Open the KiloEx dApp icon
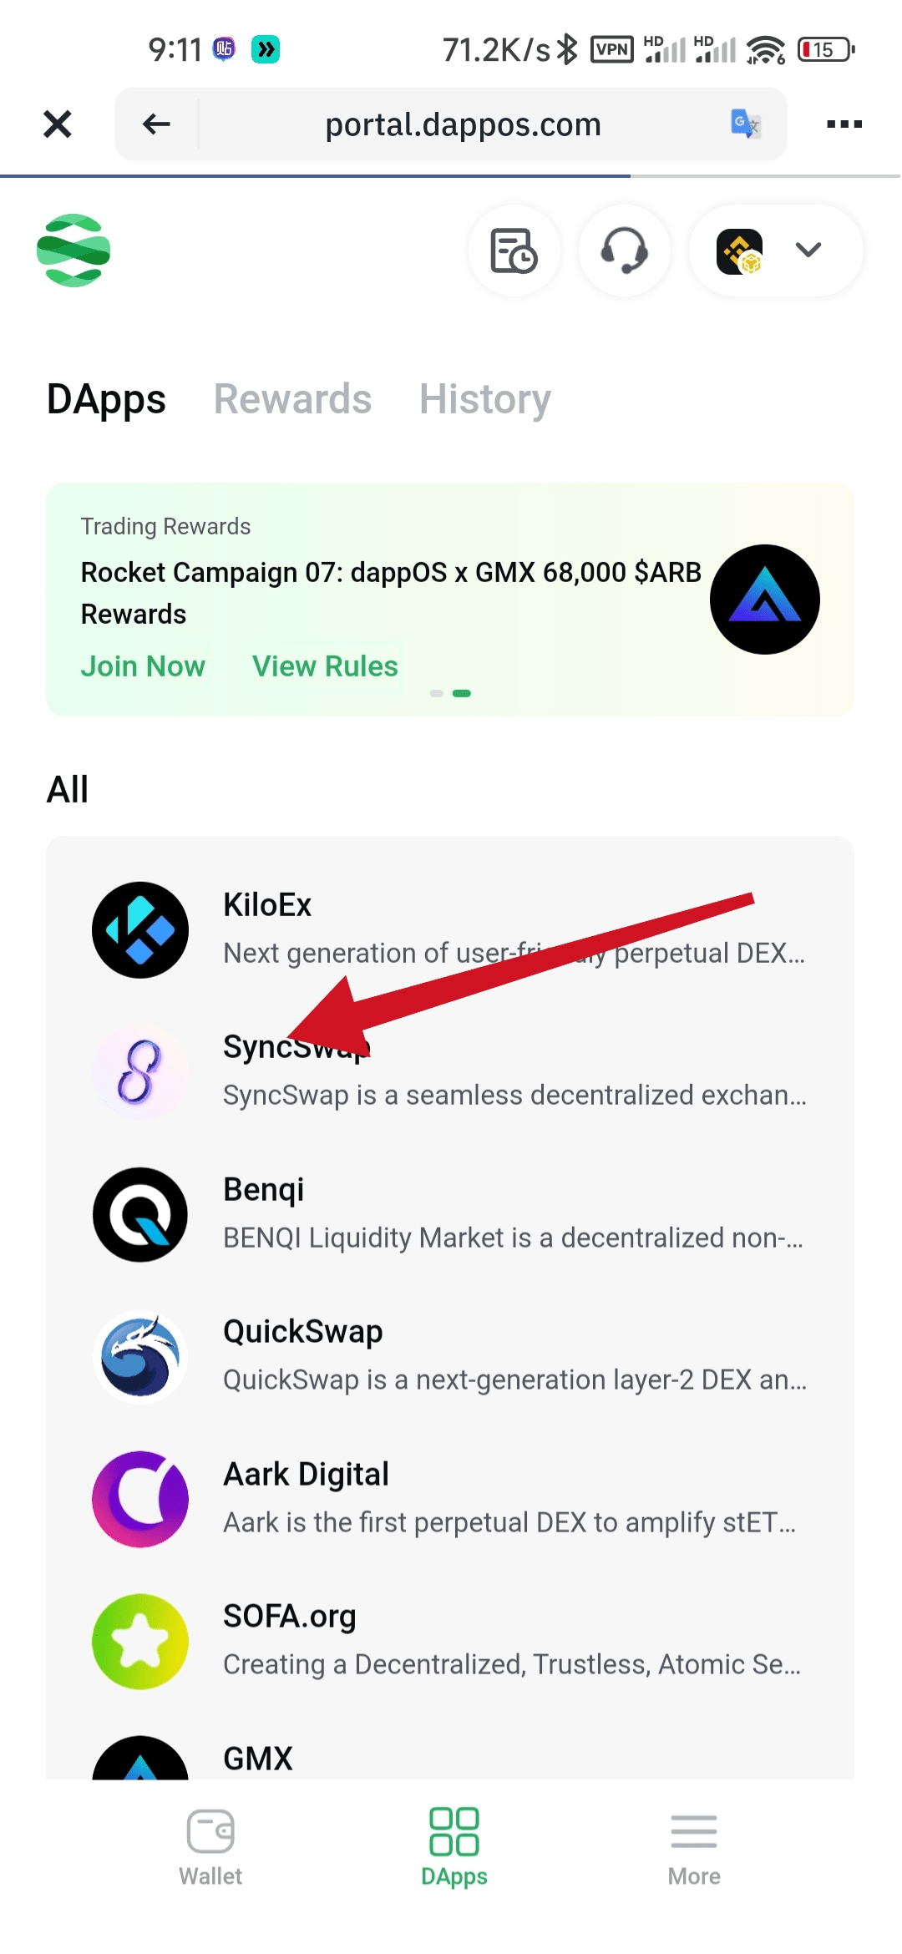 tap(140, 929)
